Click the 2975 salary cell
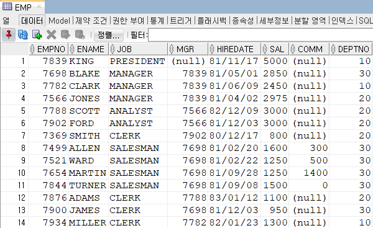Screen dimensions: 373x228 (275, 98)
